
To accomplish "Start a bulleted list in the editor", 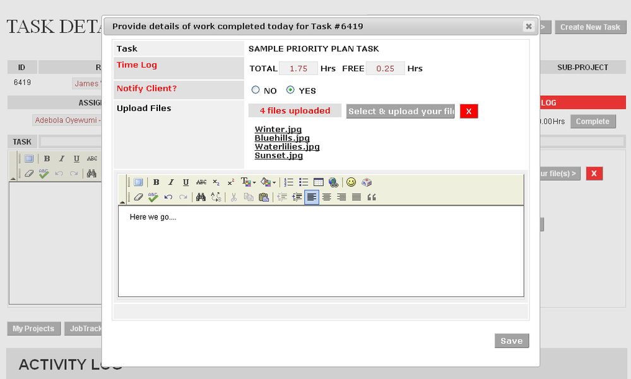I will point(302,182).
